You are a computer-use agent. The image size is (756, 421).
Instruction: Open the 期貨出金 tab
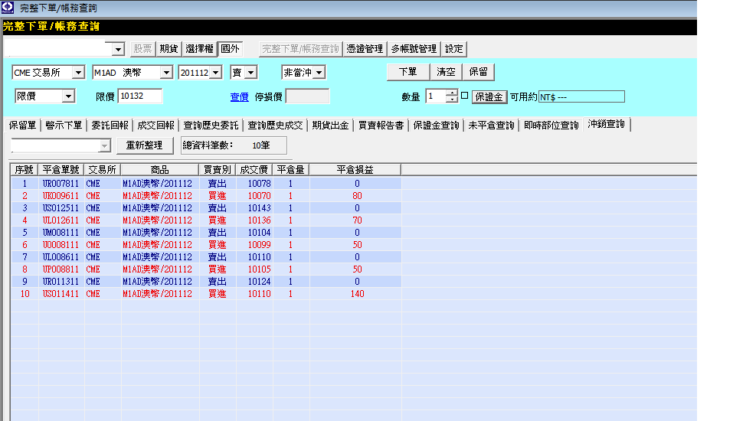(x=330, y=126)
